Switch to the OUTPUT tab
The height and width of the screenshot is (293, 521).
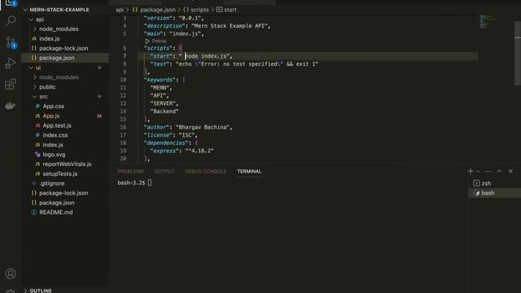click(164, 172)
